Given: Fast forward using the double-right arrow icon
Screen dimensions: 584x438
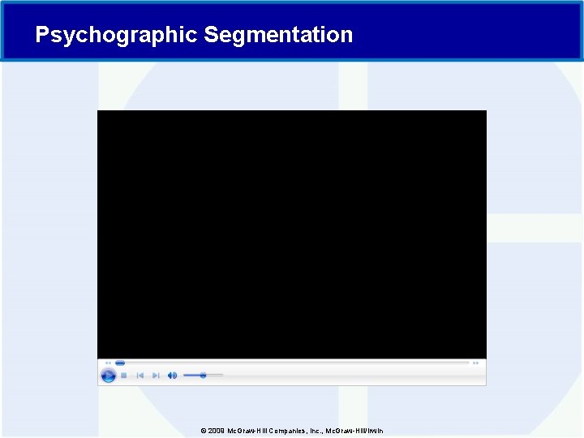Looking at the screenshot, I should pyautogui.click(x=475, y=363).
